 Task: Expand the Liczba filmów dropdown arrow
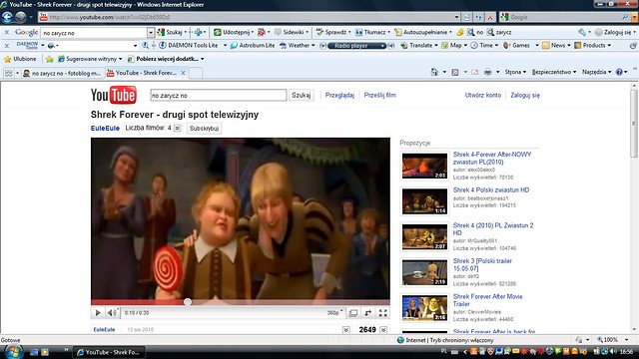pyautogui.click(x=178, y=129)
